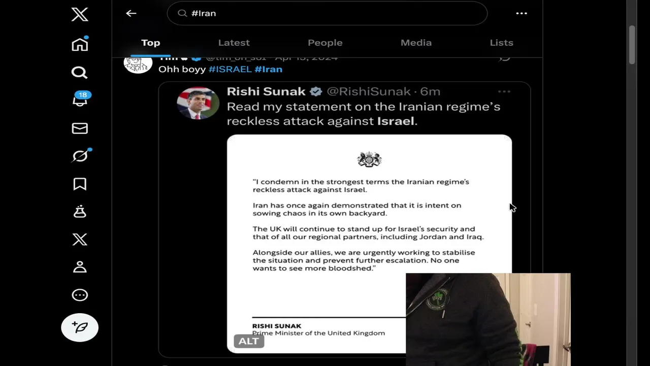The image size is (650, 366).
Task: Switch to the People tab
Action: pyautogui.click(x=325, y=43)
